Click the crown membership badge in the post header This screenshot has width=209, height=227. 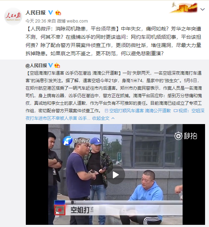click(x=58, y=13)
